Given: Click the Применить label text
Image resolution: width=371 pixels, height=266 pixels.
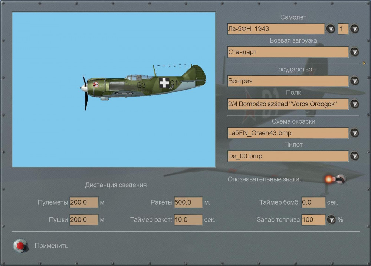Looking at the screenshot, I should (51, 246).
